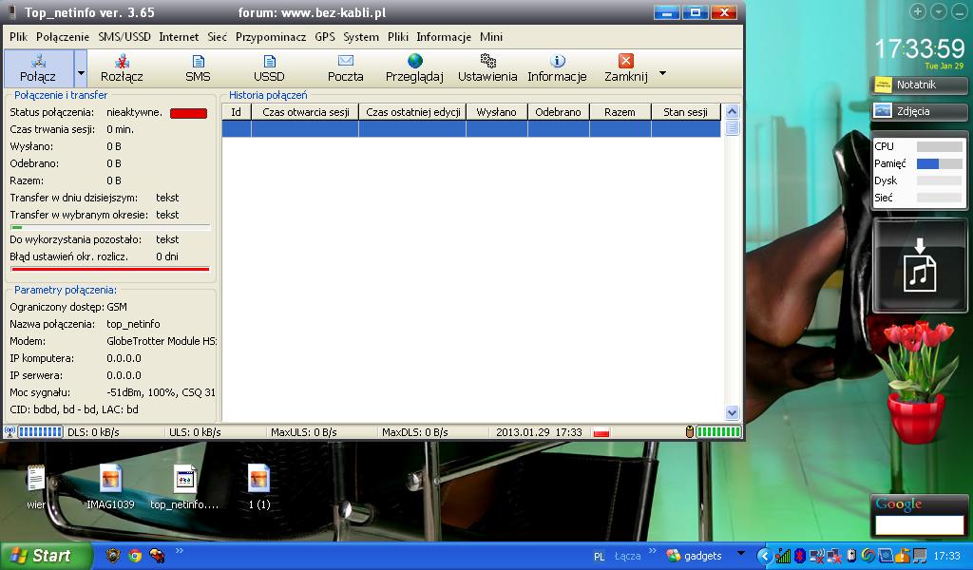Image resolution: width=973 pixels, height=570 pixels.
Task: Click the Rozłącz disconnect icon
Action: point(122,62)
